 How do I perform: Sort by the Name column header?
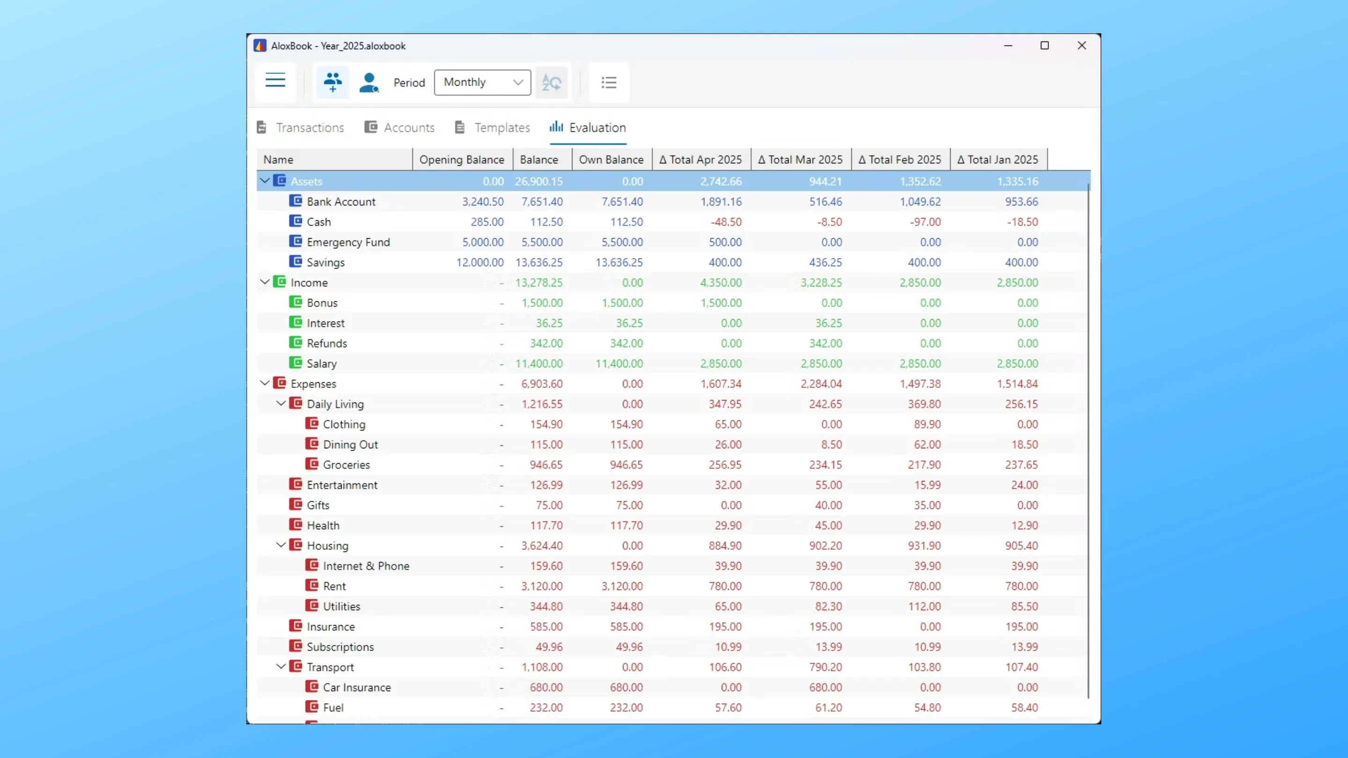[x=334, y=160]
